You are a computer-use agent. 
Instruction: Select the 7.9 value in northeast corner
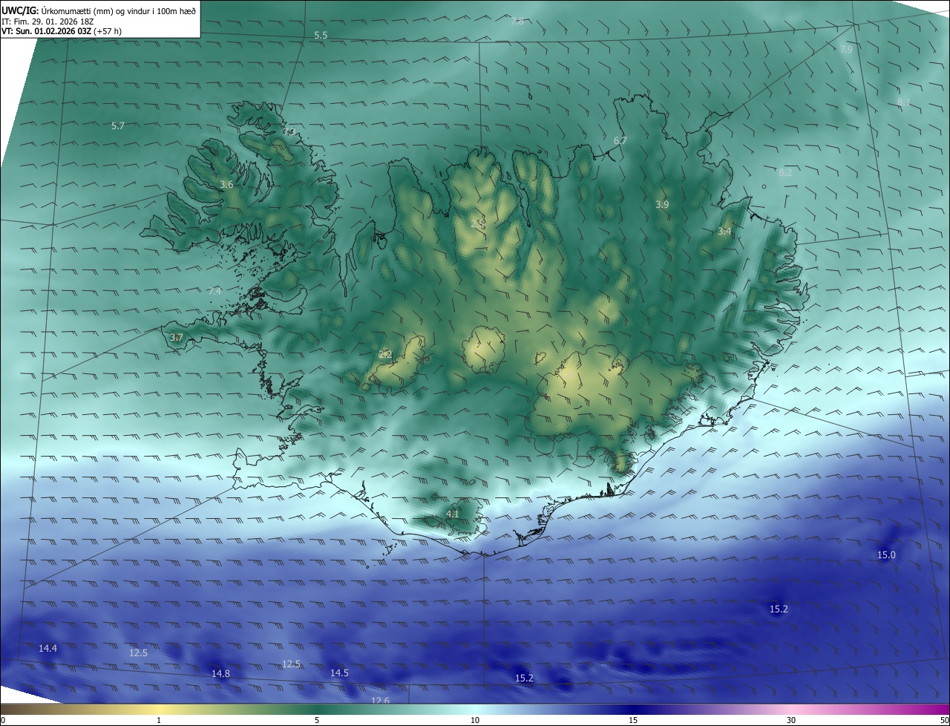tap(846, 50)
